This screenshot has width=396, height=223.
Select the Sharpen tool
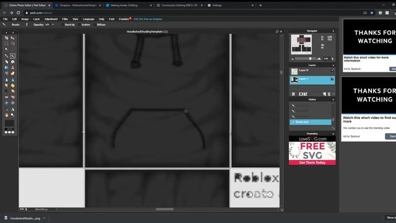coord(12,80)
